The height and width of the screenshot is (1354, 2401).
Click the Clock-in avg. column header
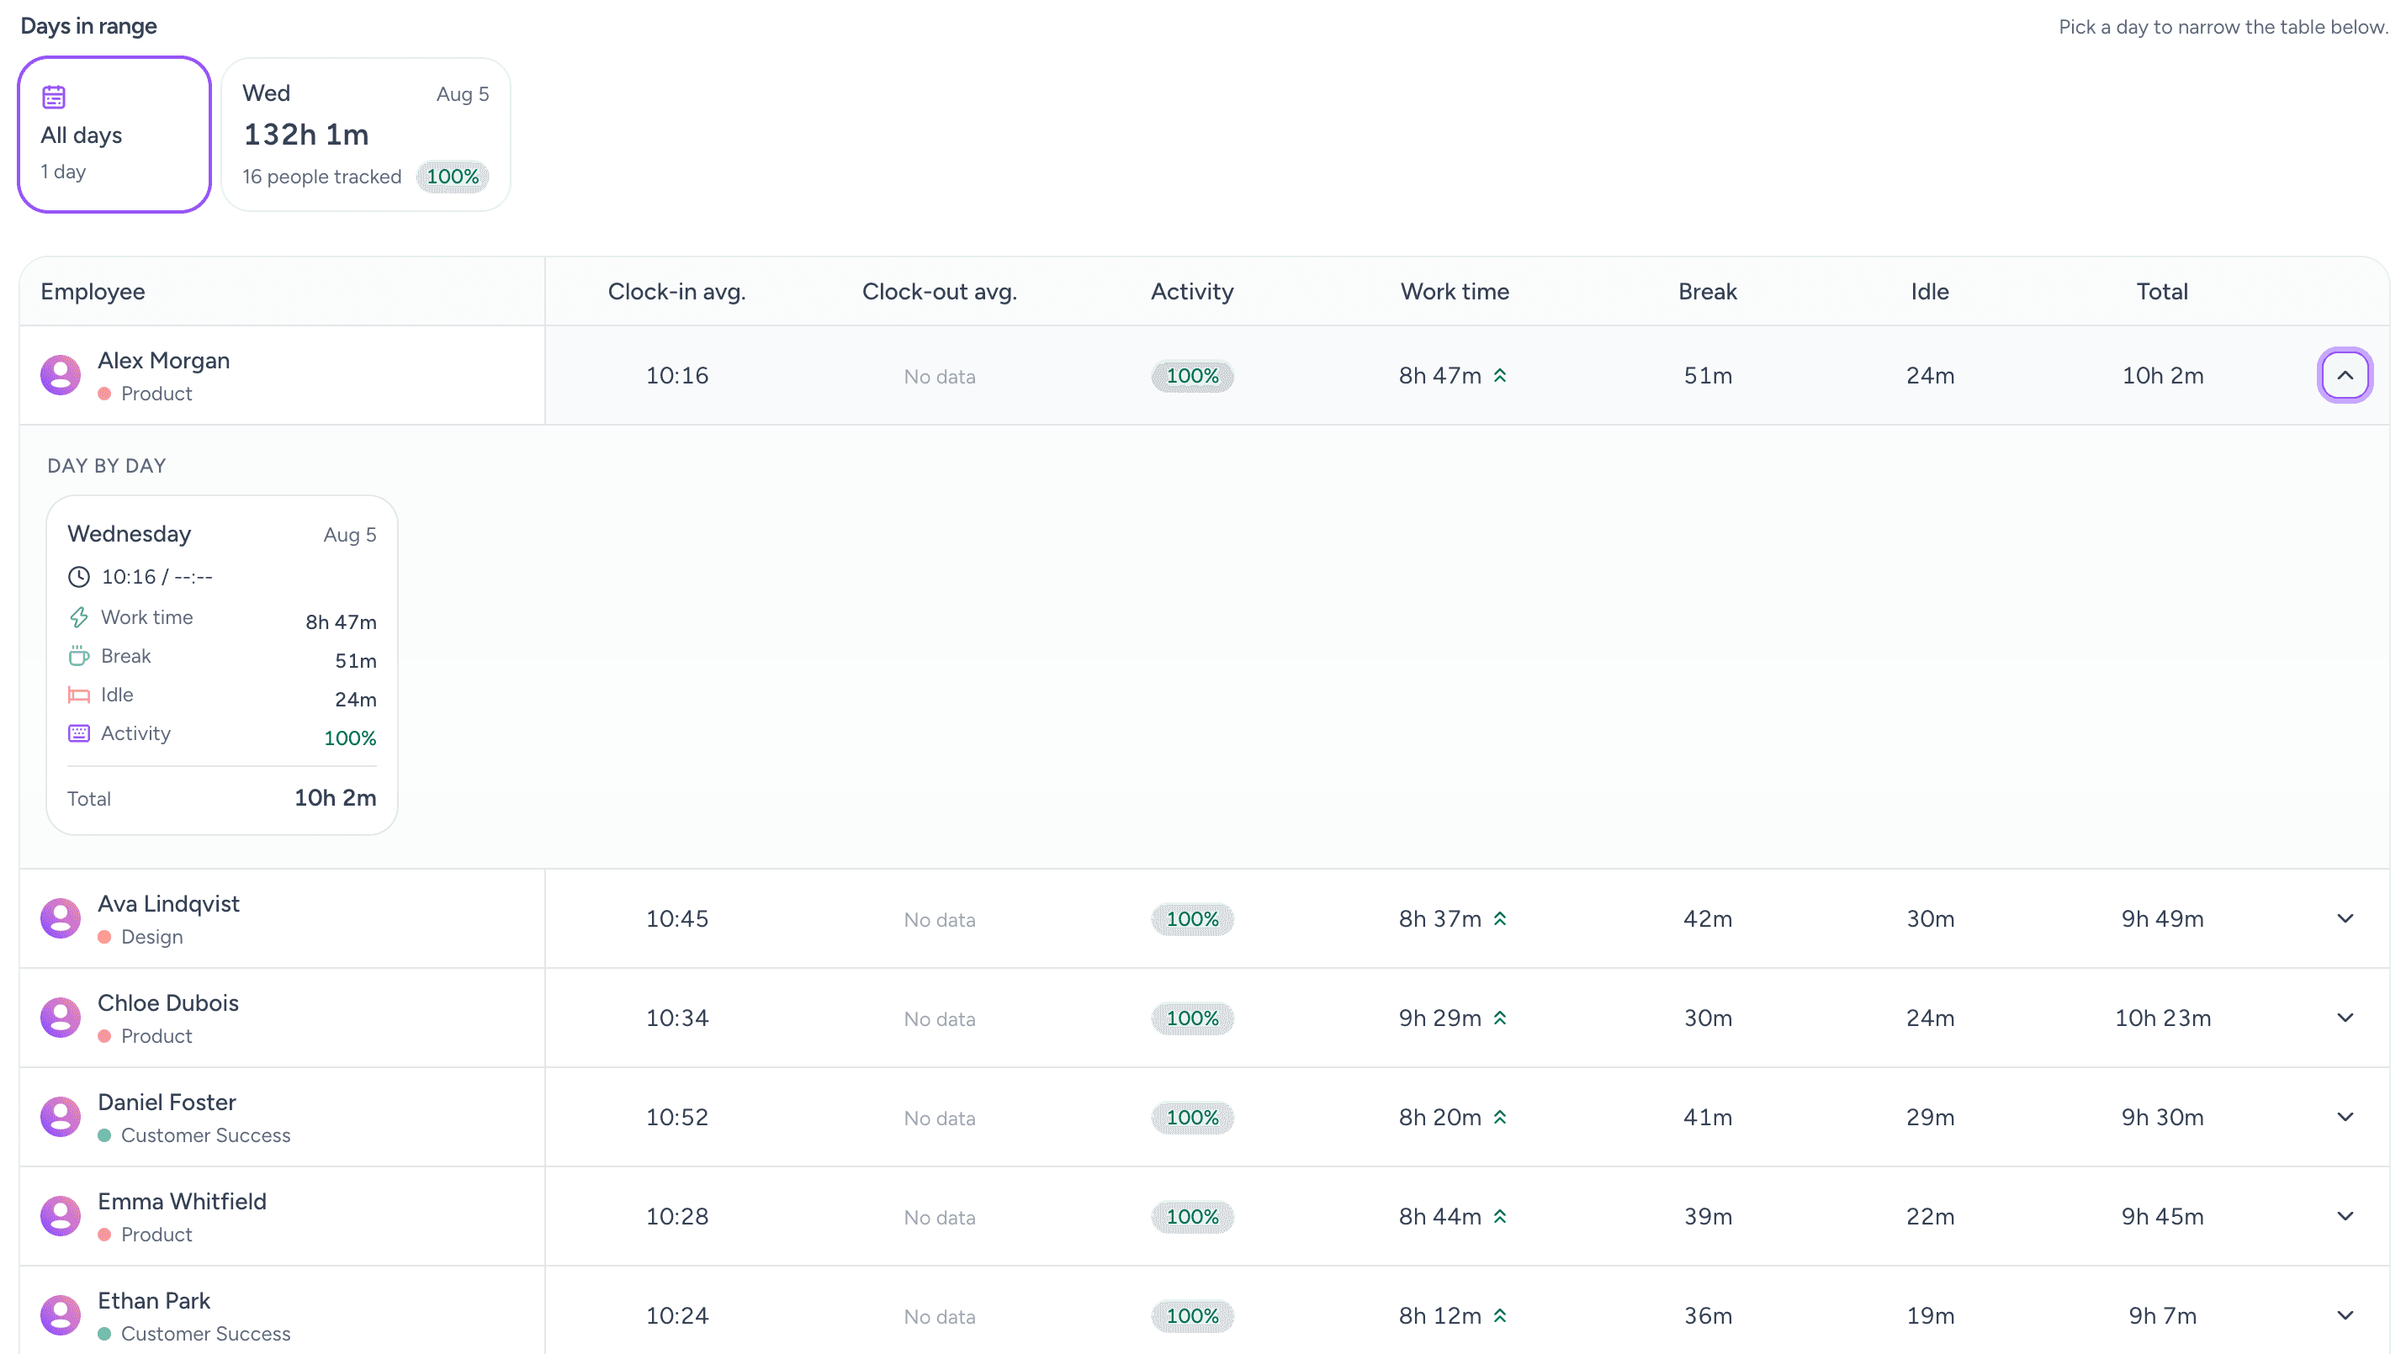click(x=676, y=292)
